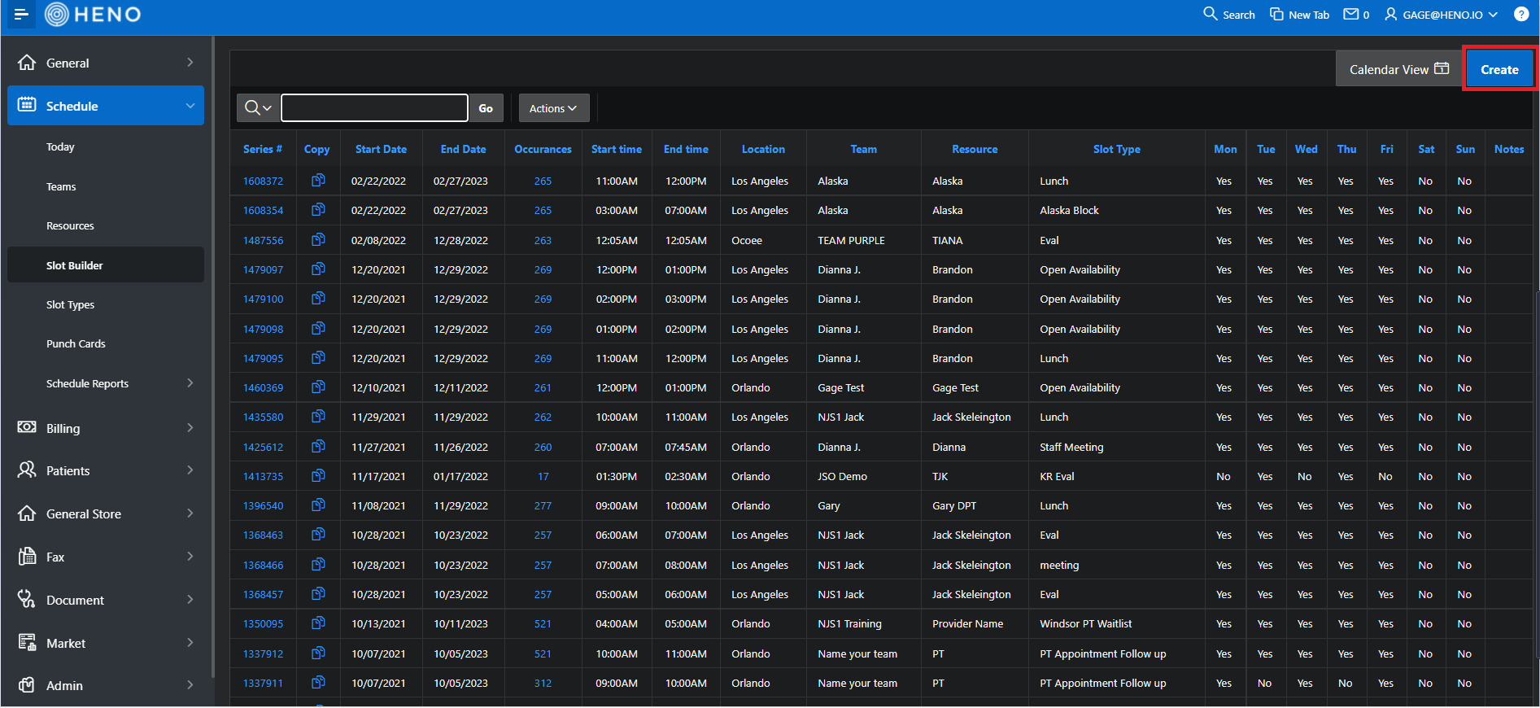Open the Actions dropdown
1540x708 pixels.
click(x=553, y=108)
